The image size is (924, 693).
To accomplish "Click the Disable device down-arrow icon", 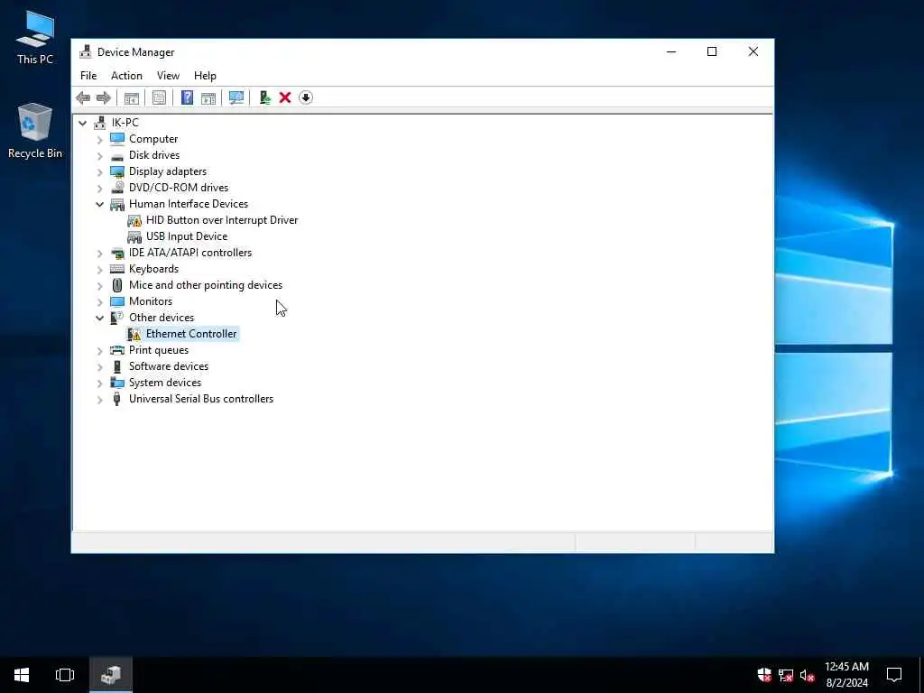I will pyautogui.click(x=306, y=97).
